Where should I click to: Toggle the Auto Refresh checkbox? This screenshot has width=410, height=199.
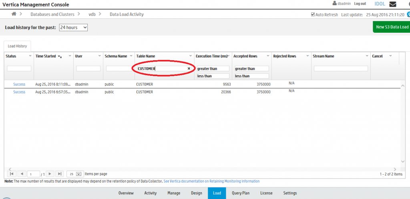coord(313,15)
